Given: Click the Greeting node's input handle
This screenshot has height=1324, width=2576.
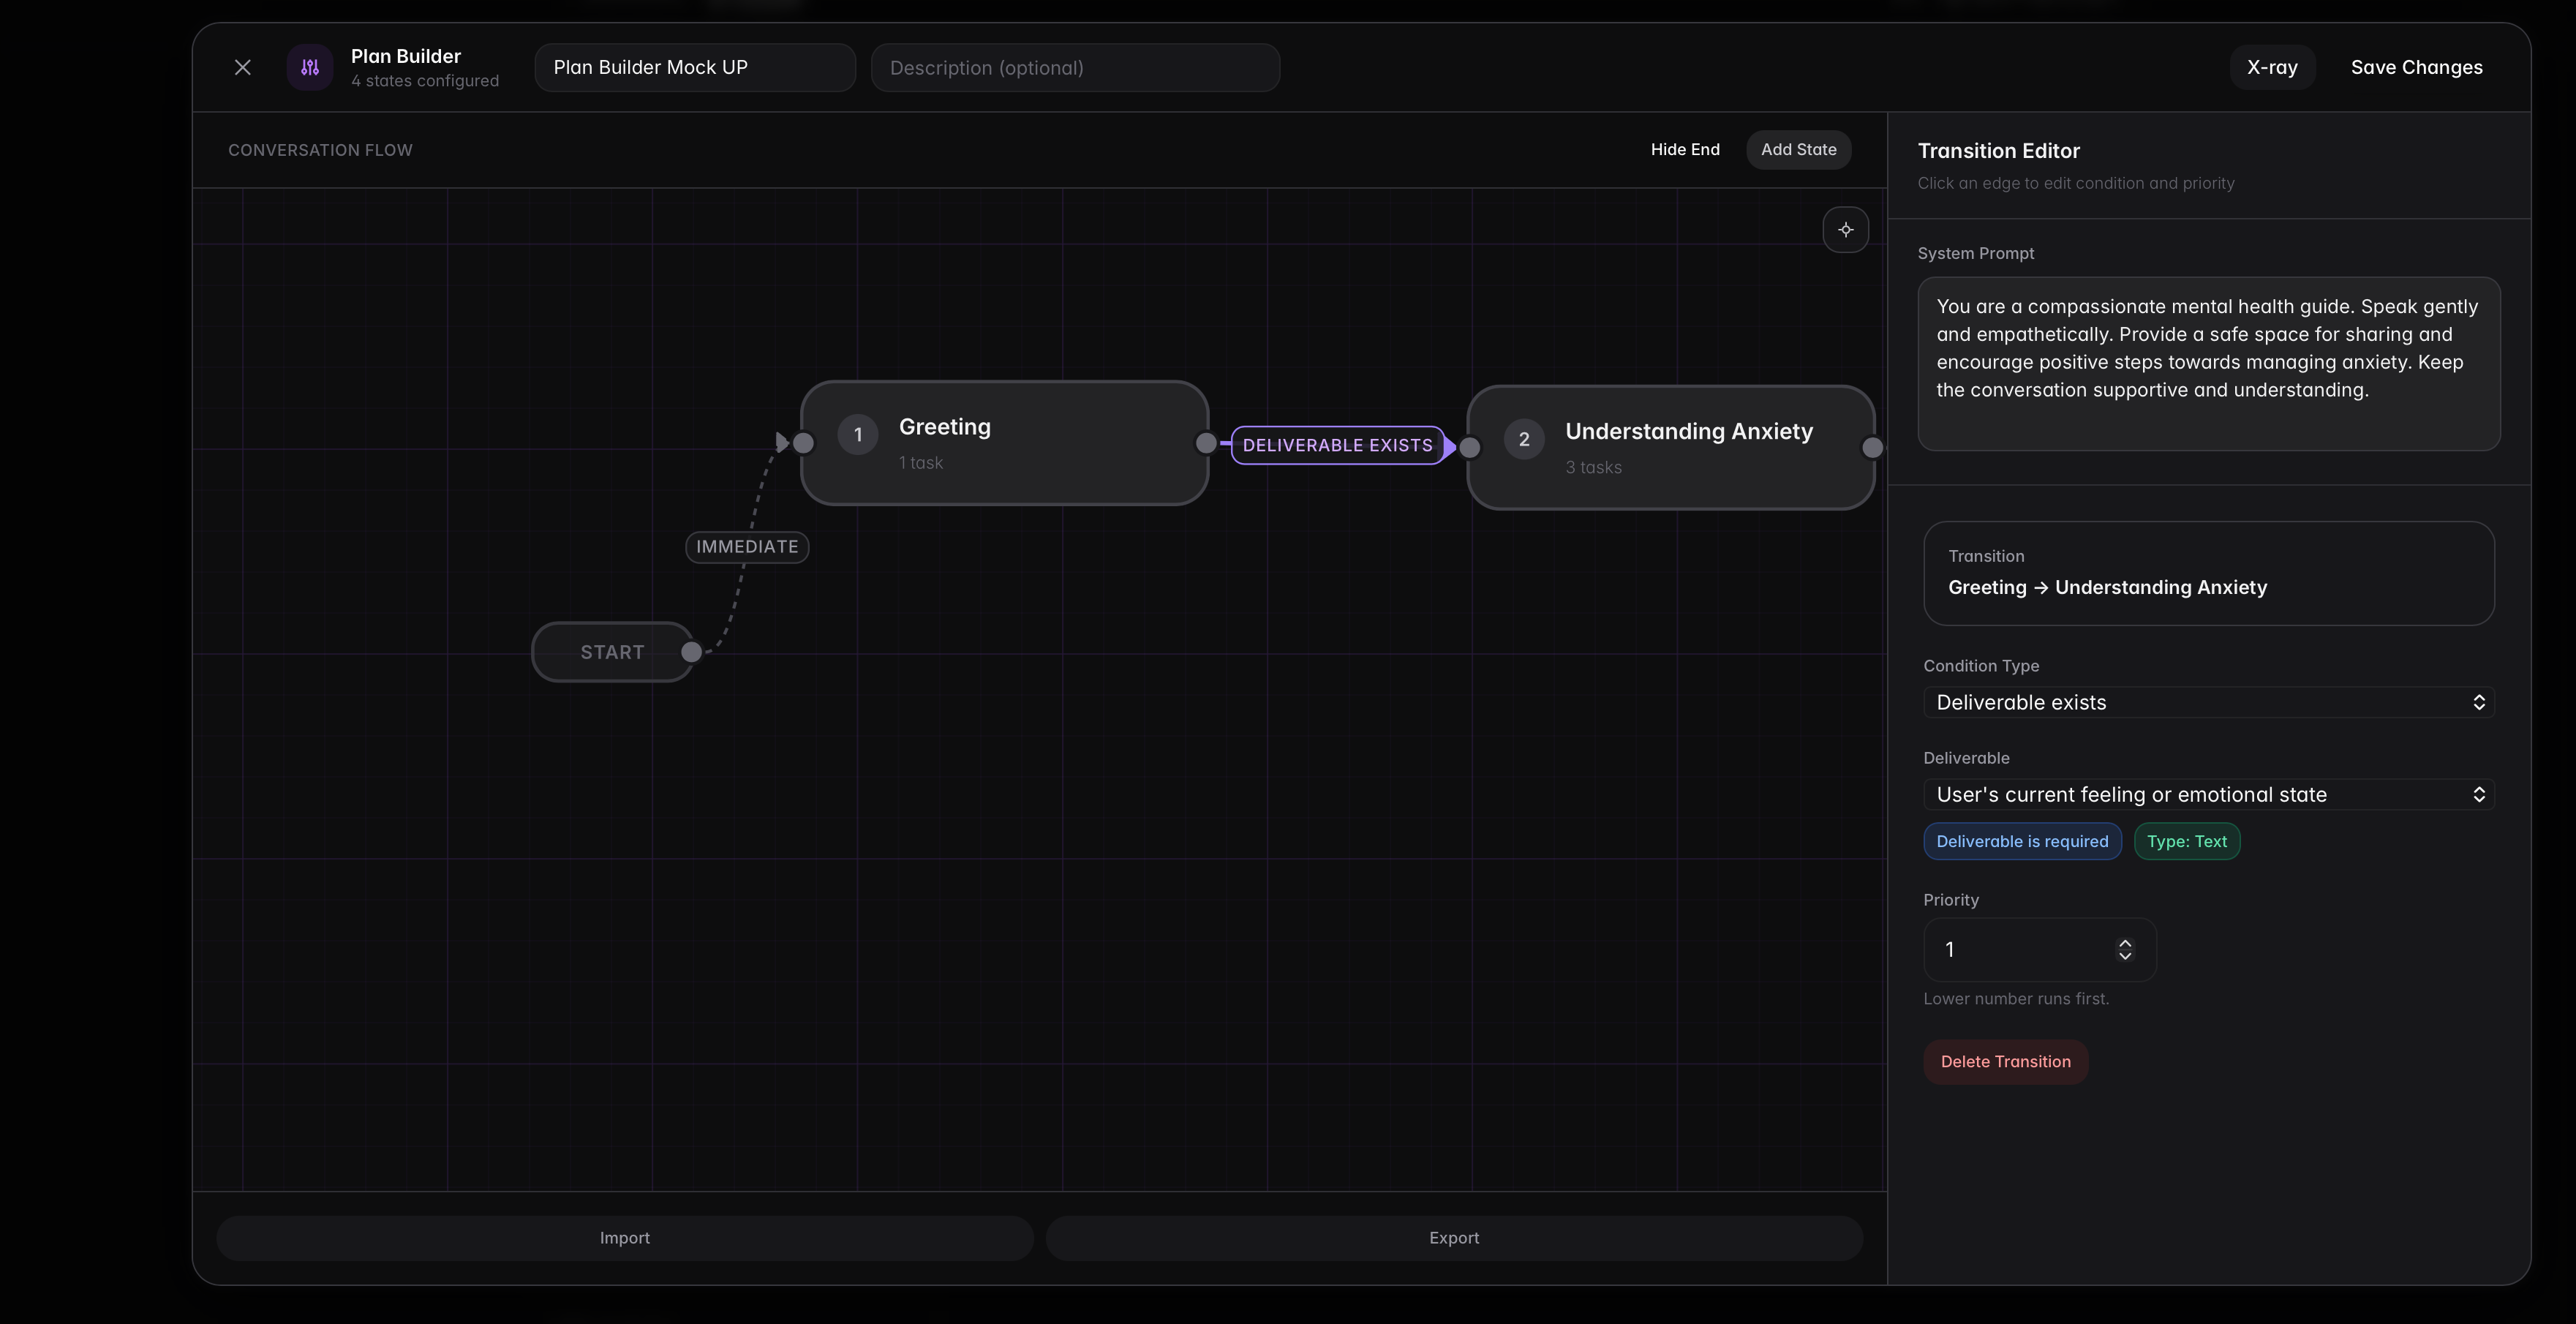Looking at the screenshot, I should pyautogui.click(x=803, y=443).
